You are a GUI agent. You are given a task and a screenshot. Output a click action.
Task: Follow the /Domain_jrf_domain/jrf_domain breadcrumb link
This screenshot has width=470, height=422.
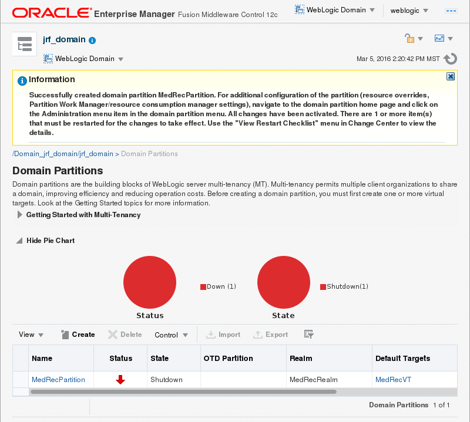tap(63, 154)
